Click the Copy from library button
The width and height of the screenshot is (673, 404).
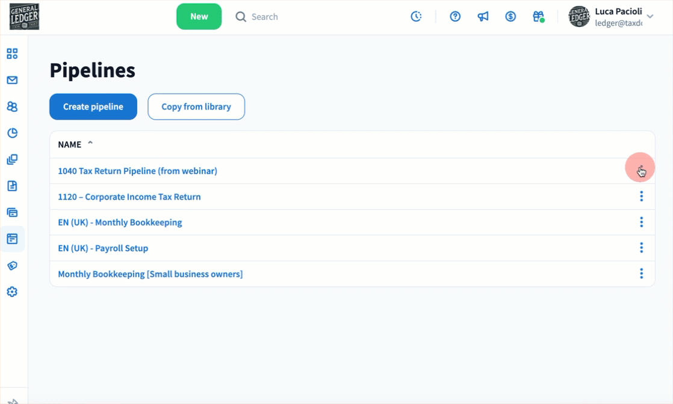[196, 107]
